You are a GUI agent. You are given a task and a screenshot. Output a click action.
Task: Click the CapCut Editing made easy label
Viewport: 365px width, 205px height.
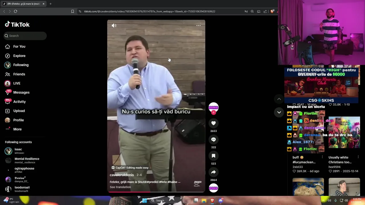130,168
